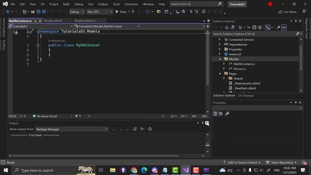This screenshot has width=311, height=175.
Task: Expand the Shared folder node
Action: tap(224, 78)
